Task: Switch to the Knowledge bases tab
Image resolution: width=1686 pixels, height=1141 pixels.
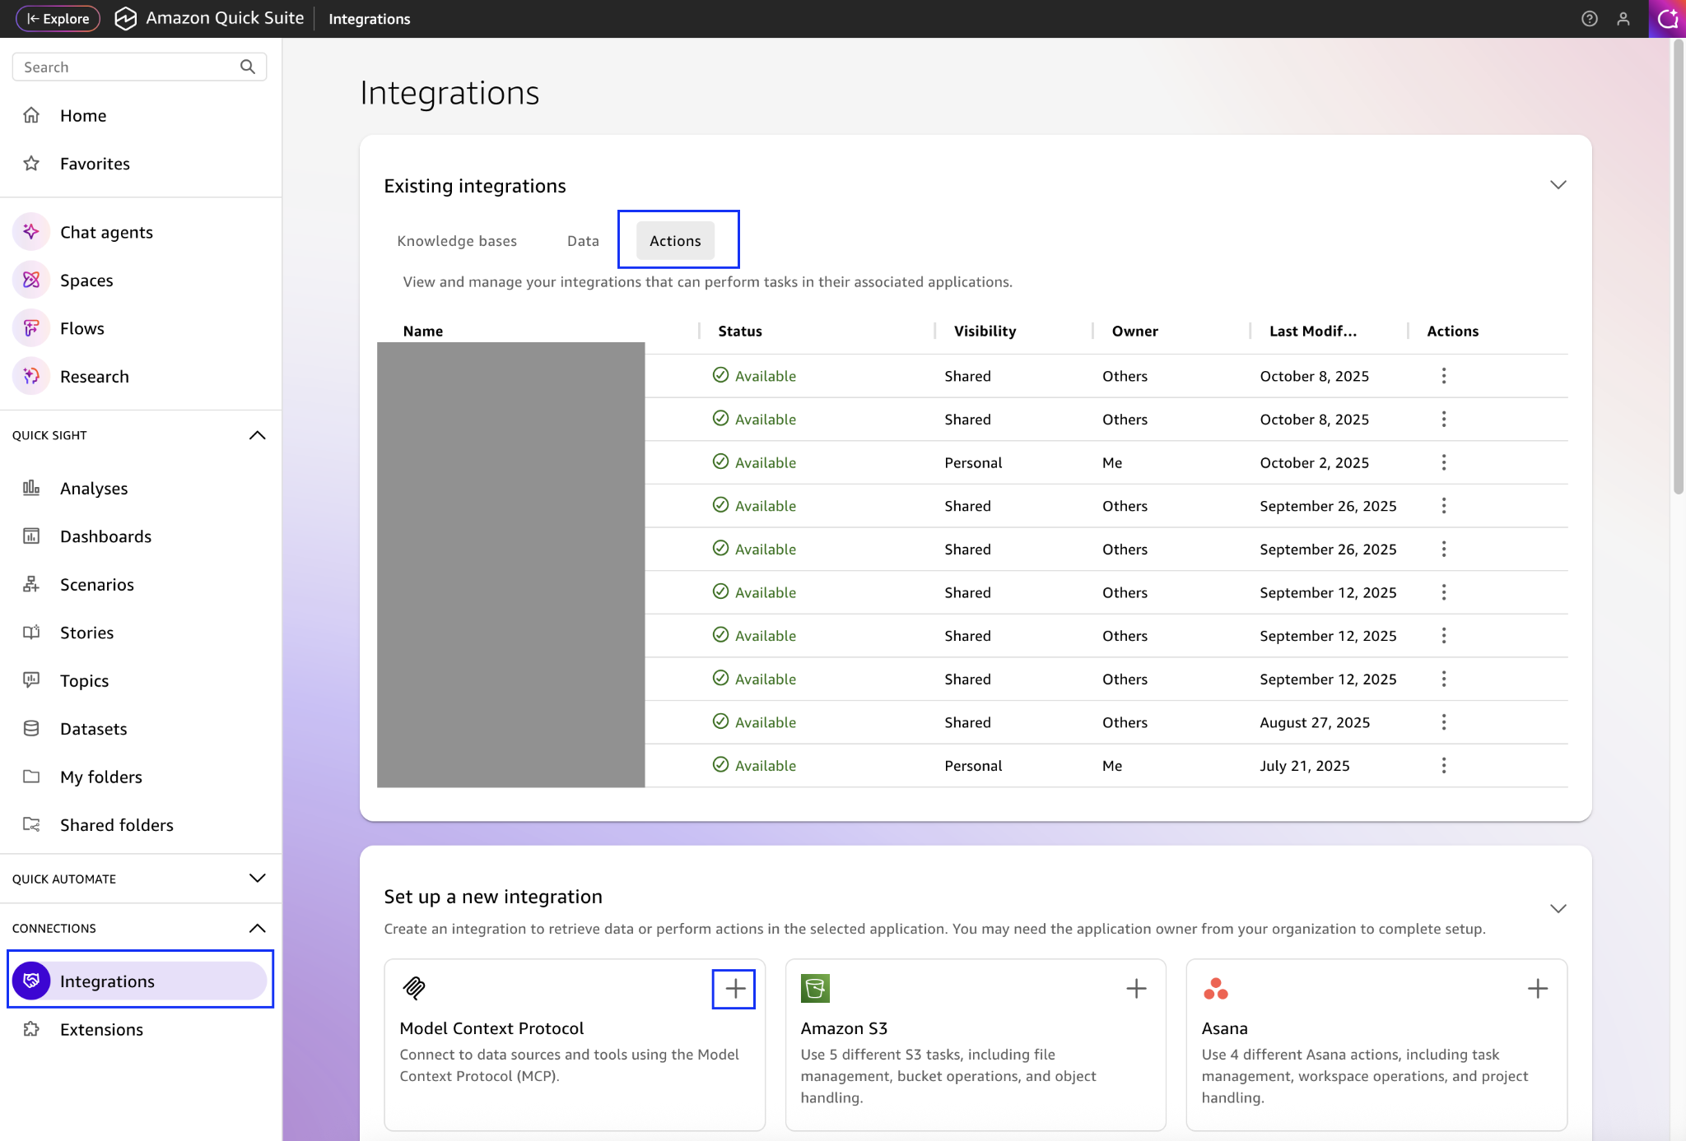Action: point(457,240)
